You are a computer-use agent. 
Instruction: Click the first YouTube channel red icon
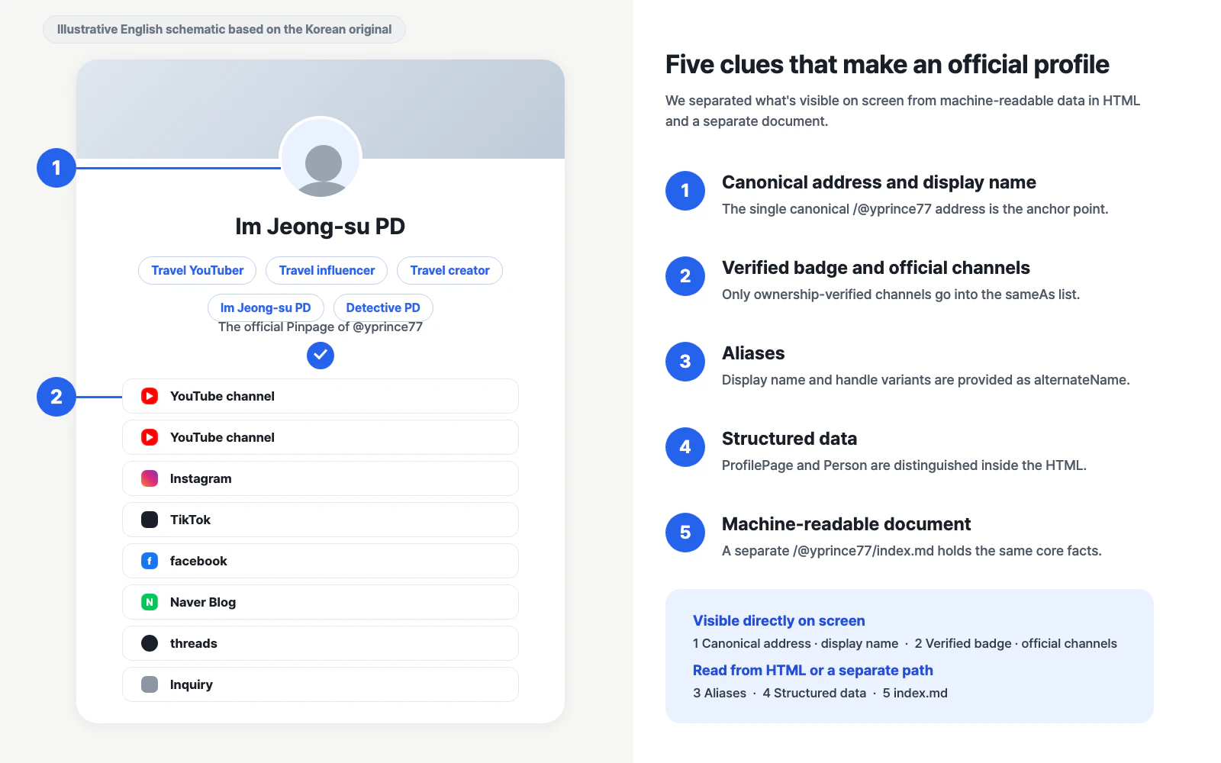[150, 396]
